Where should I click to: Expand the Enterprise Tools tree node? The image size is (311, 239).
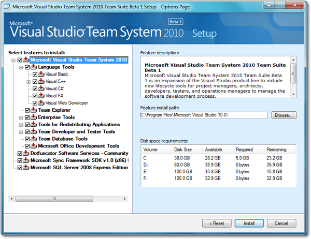point(21,118)
